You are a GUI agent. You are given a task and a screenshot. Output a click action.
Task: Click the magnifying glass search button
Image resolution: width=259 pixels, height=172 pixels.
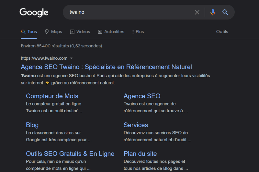click(x=225, y=12)
